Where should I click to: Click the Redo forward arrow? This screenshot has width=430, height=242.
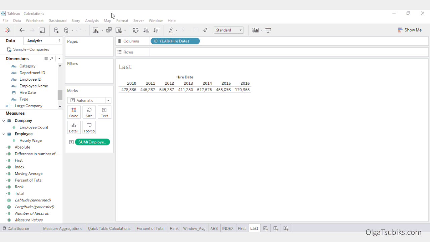coord(32,30)
